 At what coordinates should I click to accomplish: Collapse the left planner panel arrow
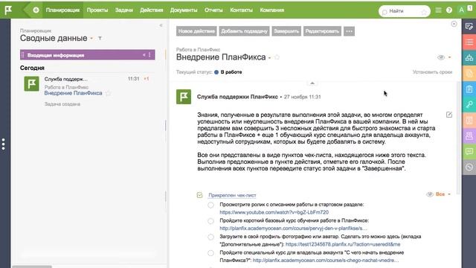pos(161,25)
